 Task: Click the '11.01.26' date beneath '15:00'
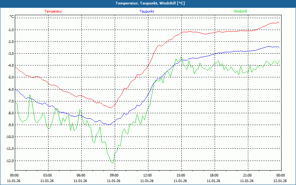pyautogui.click(x=180, y=181)
